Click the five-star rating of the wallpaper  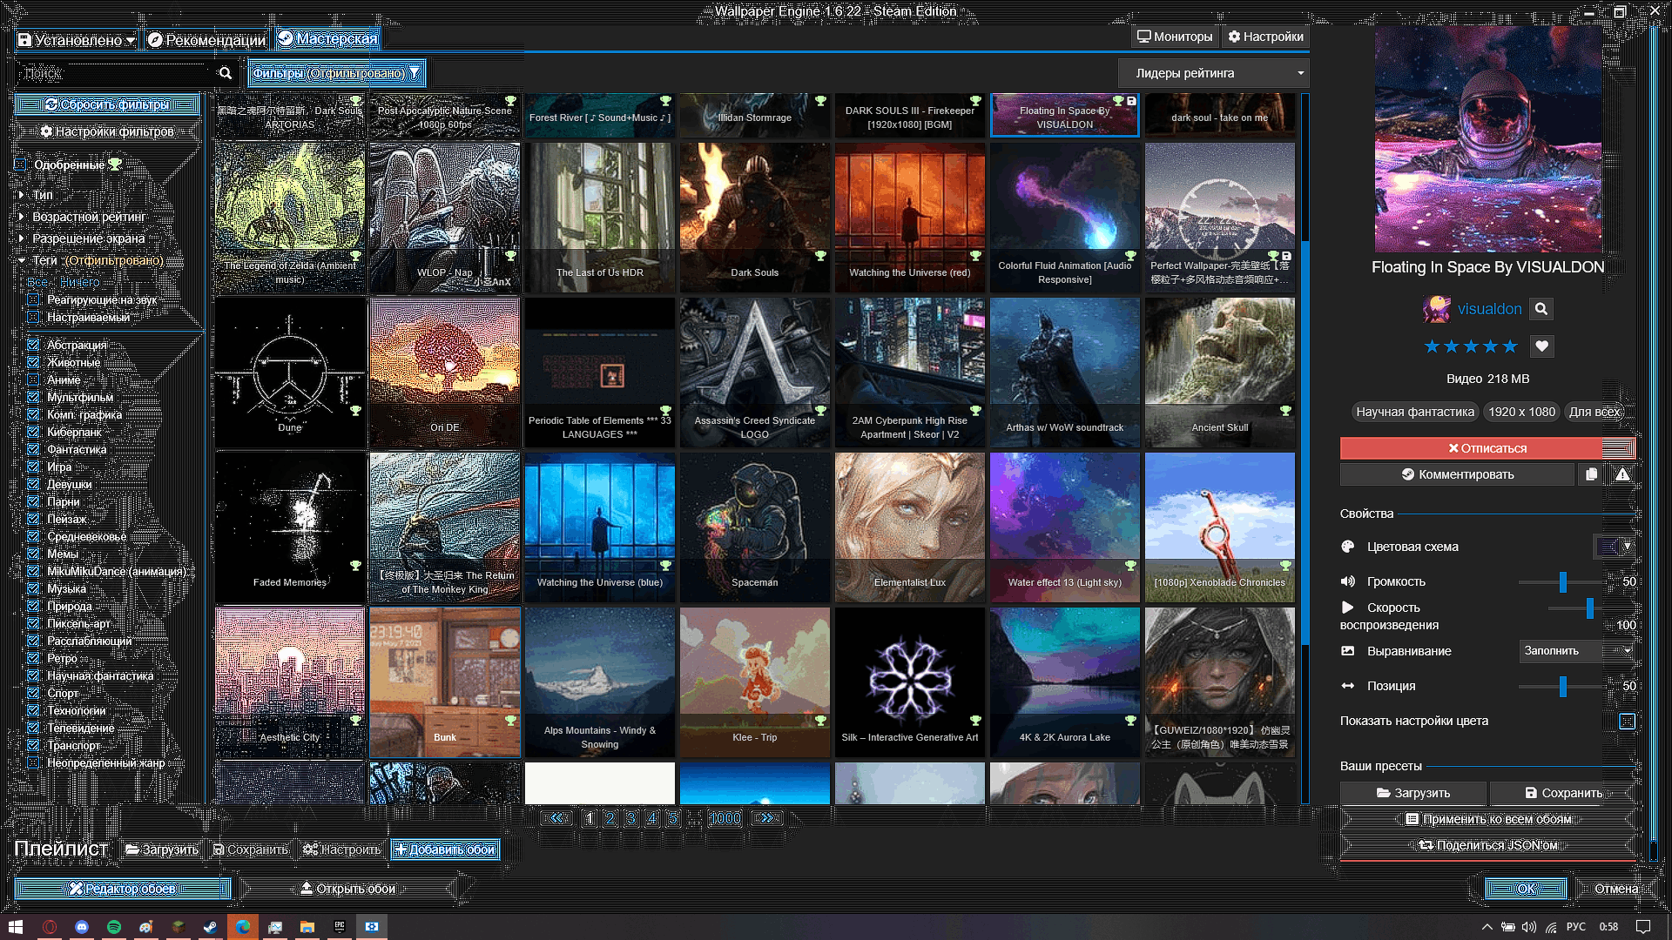[1471, 346]
